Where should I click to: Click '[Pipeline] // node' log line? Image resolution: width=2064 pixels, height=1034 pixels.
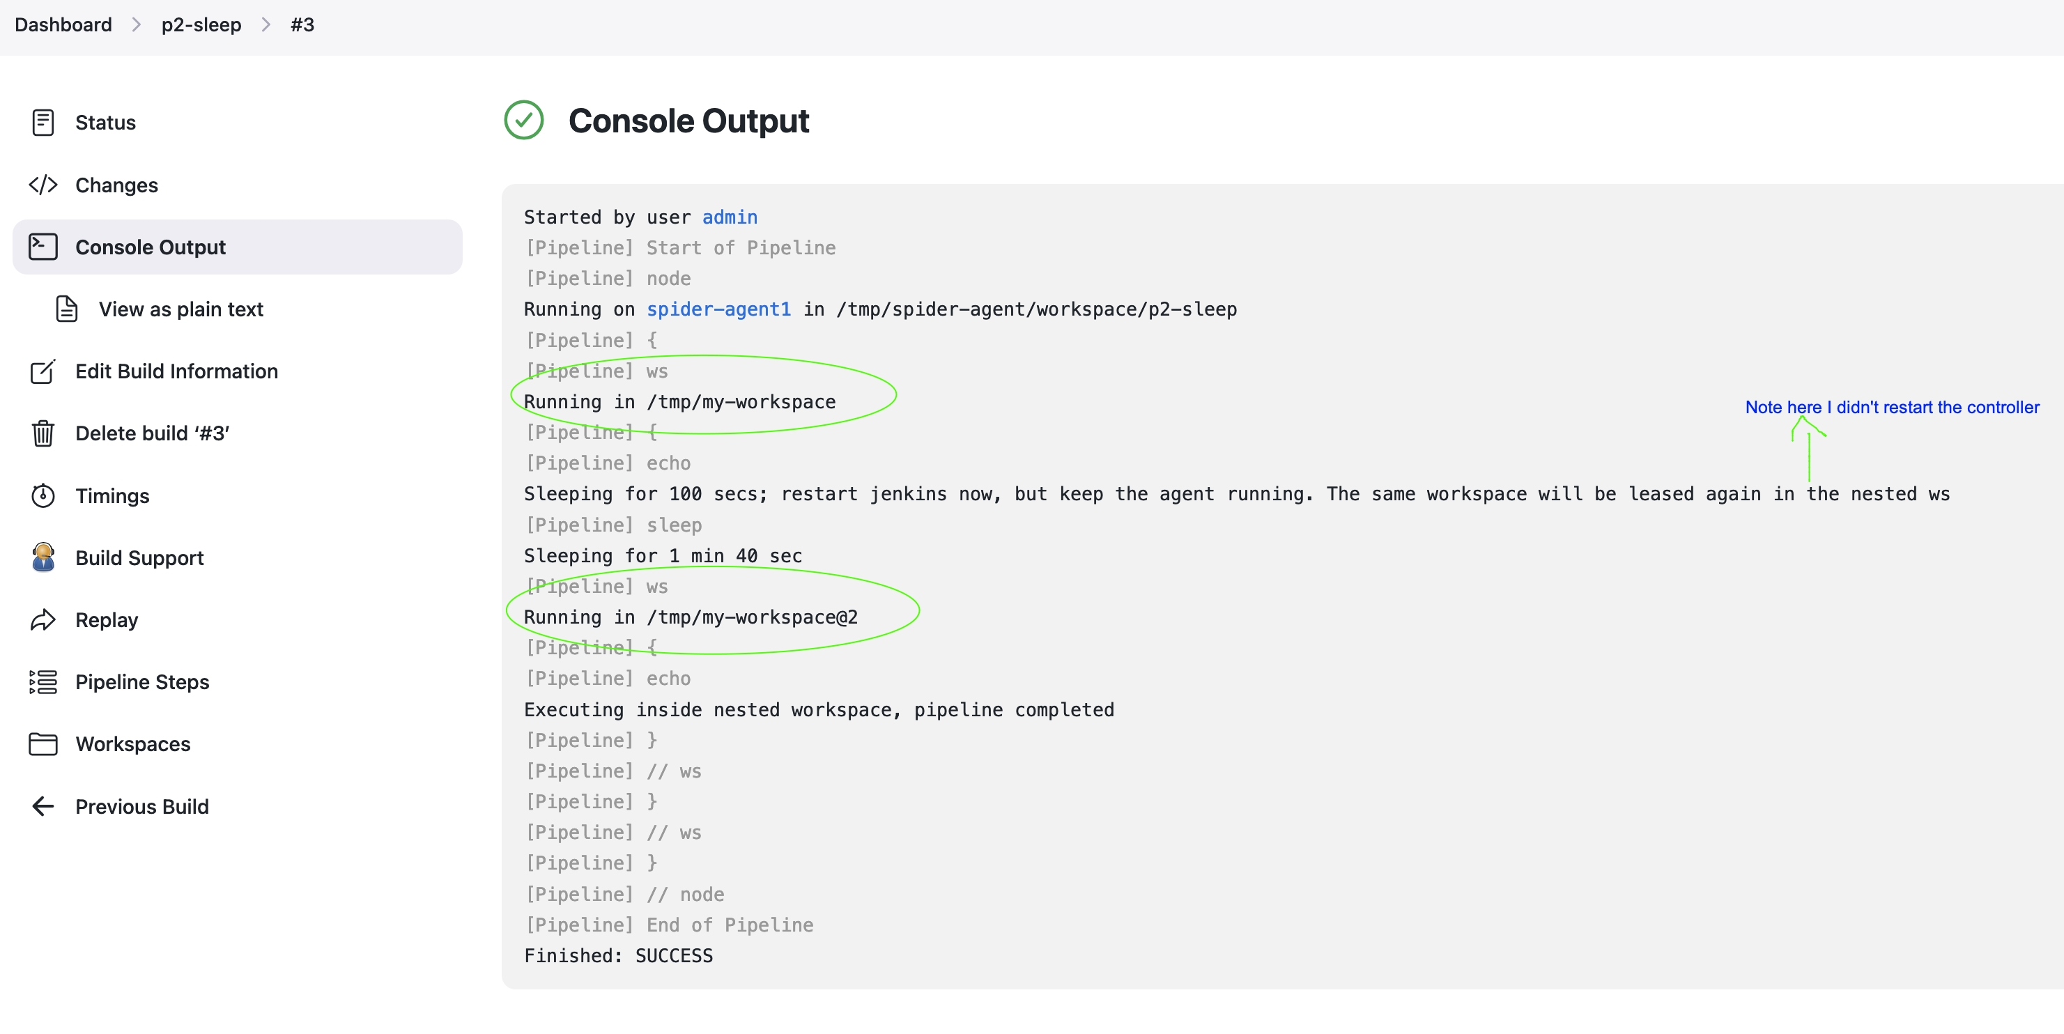pyautogui.click(x=624, y=894)
